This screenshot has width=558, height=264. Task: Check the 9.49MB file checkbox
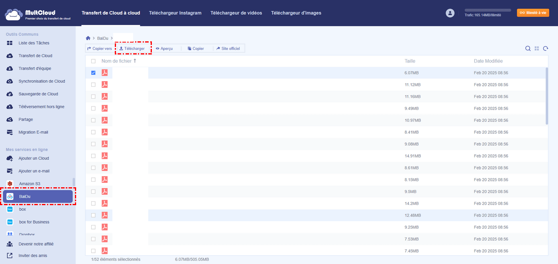93,109
